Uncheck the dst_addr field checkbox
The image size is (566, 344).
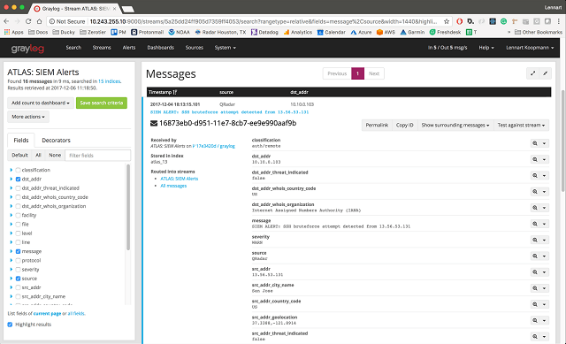point(18,179)
